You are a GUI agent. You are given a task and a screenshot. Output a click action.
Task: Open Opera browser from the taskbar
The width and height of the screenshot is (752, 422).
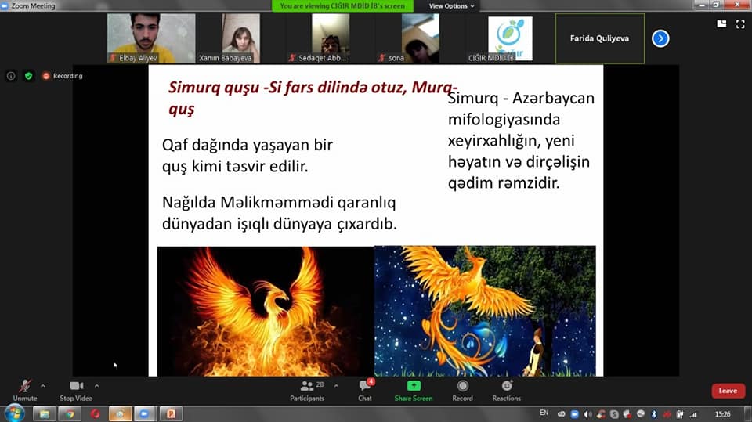(95, 413)
